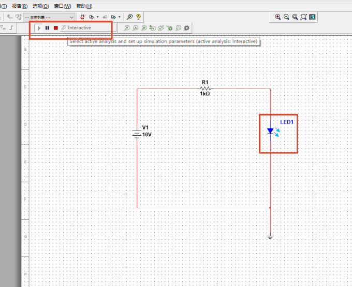Click the wire junction dot above ground

(x=270, y=208)
